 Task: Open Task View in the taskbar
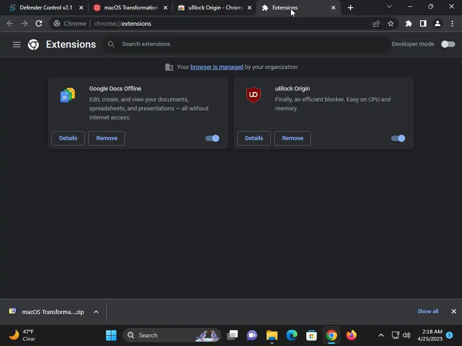tap(232, 335)
